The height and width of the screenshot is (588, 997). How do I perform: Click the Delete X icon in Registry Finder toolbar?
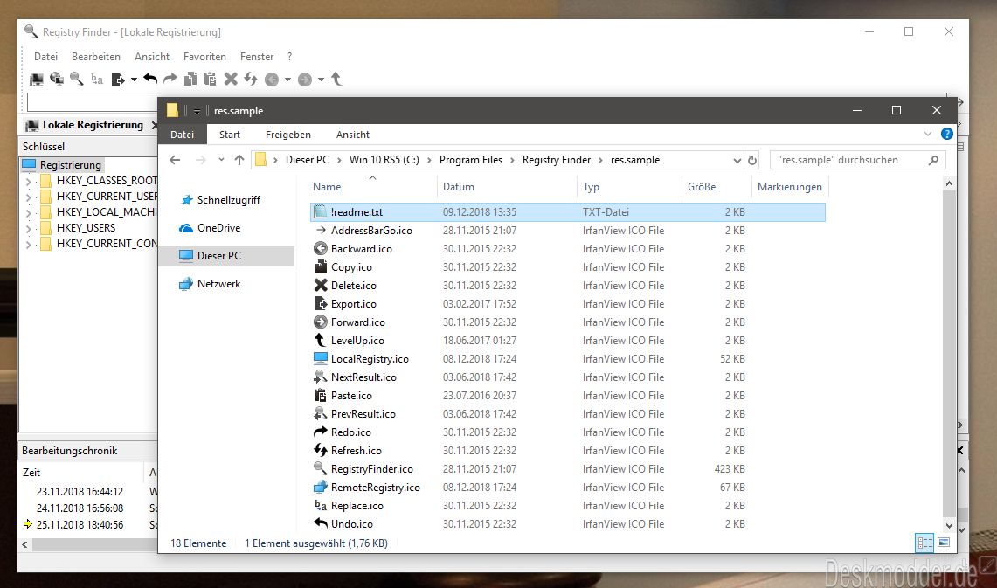(231, 79)
